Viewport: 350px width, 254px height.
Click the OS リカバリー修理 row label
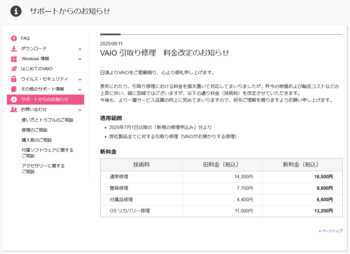[x=129, y=211]
